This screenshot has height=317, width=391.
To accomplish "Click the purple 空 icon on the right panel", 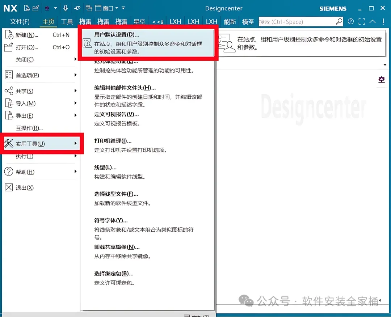I will [x=381, y=80].
